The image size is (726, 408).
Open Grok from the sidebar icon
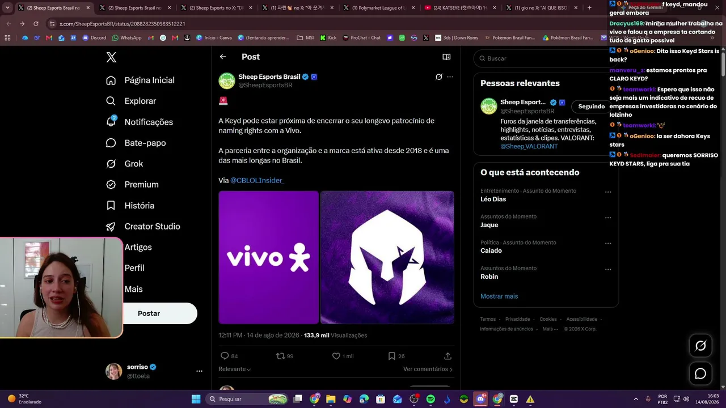coord(111,164)
